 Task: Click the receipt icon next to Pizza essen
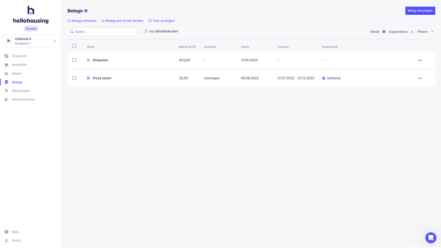89,78
